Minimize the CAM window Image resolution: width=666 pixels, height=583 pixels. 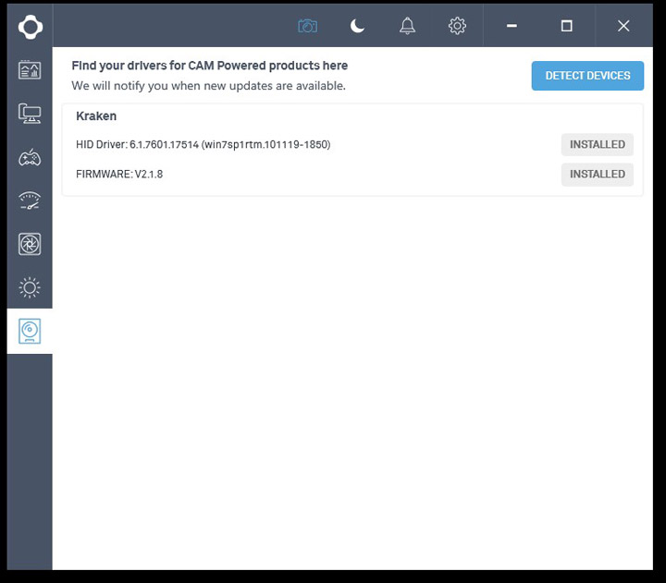click(x=512, y=26)
